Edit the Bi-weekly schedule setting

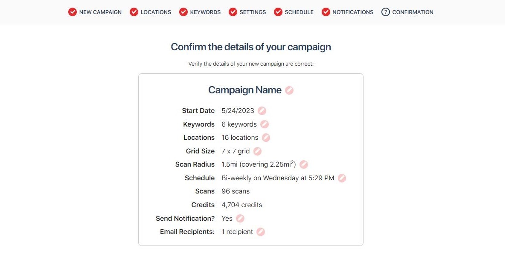(342, 178)
